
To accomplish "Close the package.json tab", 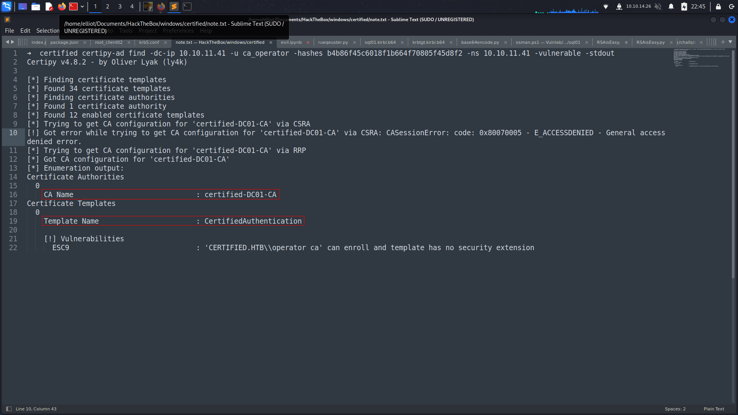I will point(85,42).
